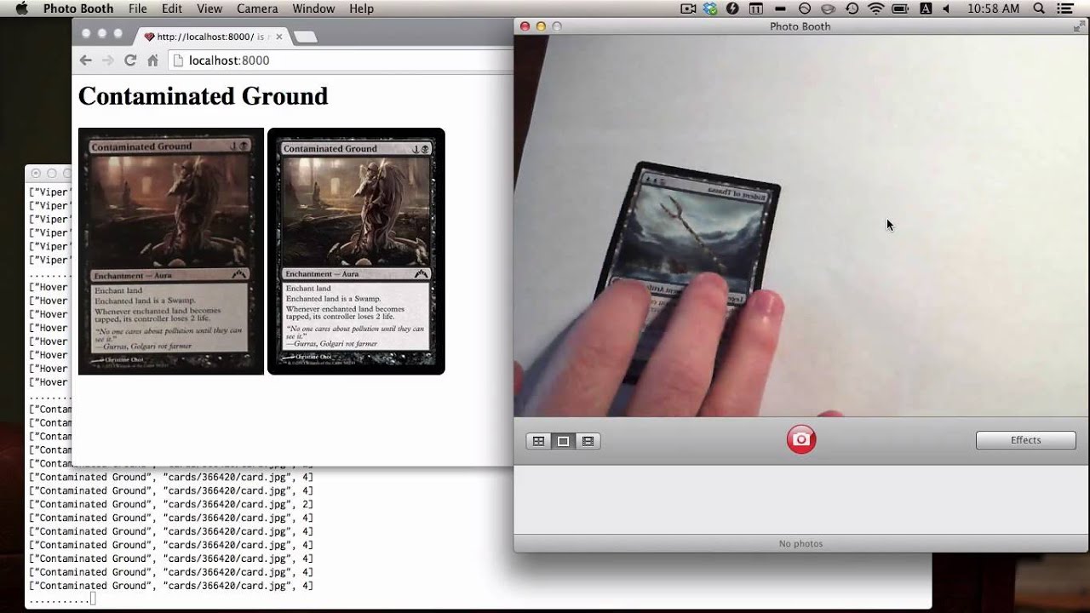Open the Edit menu
The image size is (1090, 613).
(172, 9)
